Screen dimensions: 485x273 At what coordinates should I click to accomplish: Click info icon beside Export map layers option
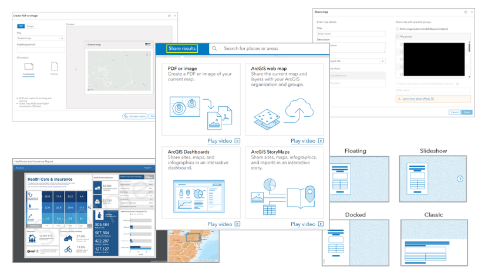[x=457, y=84]
